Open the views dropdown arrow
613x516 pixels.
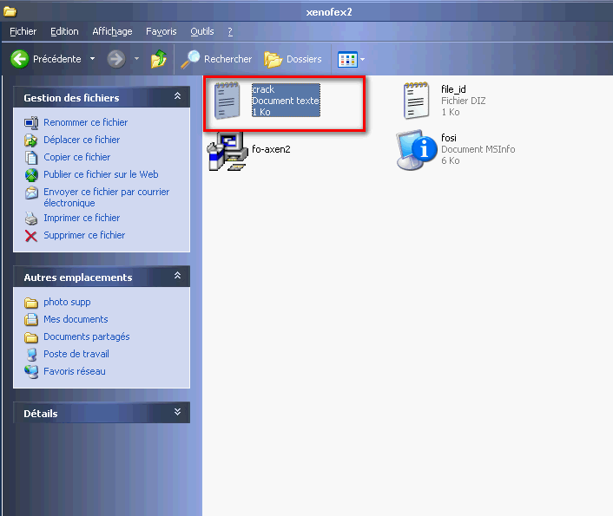362,59
